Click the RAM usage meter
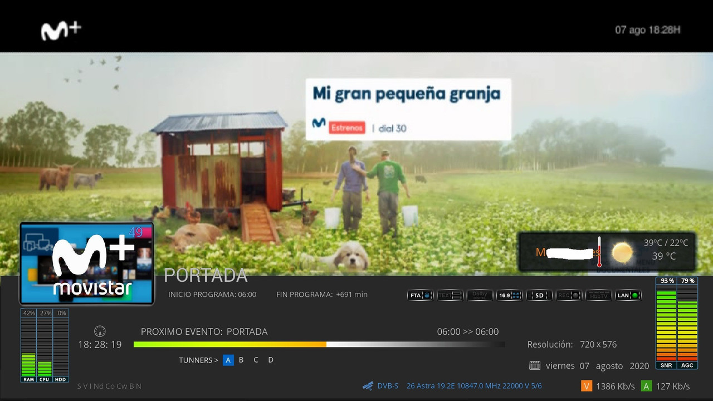The width and height of the screenshot is (713, 401). [x=28, y=346]
